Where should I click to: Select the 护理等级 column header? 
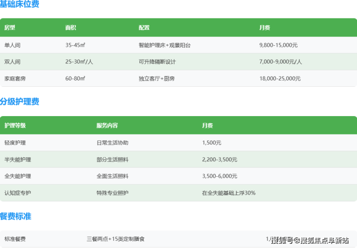click(15, 126)
